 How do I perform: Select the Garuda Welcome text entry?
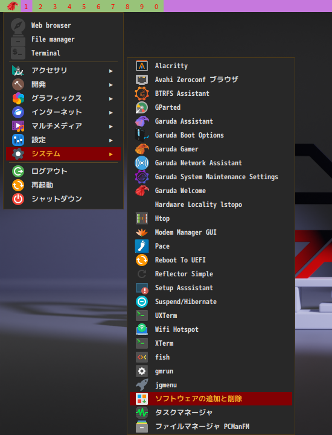180,191
